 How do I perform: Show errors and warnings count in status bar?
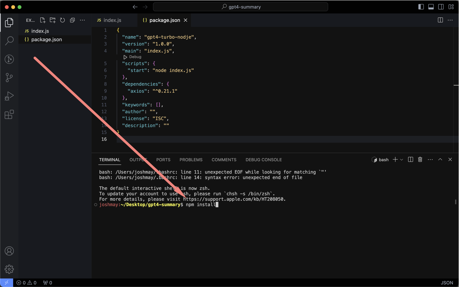tap(26, 283)
